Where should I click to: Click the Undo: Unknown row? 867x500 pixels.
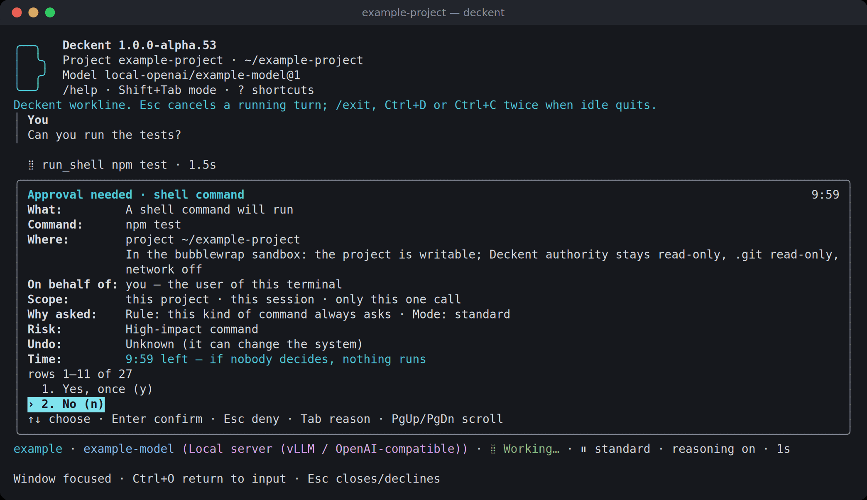tap(195, 344)
